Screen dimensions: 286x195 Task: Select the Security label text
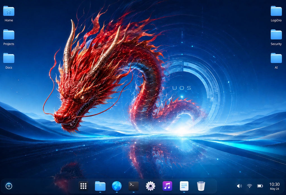point(276,44)
